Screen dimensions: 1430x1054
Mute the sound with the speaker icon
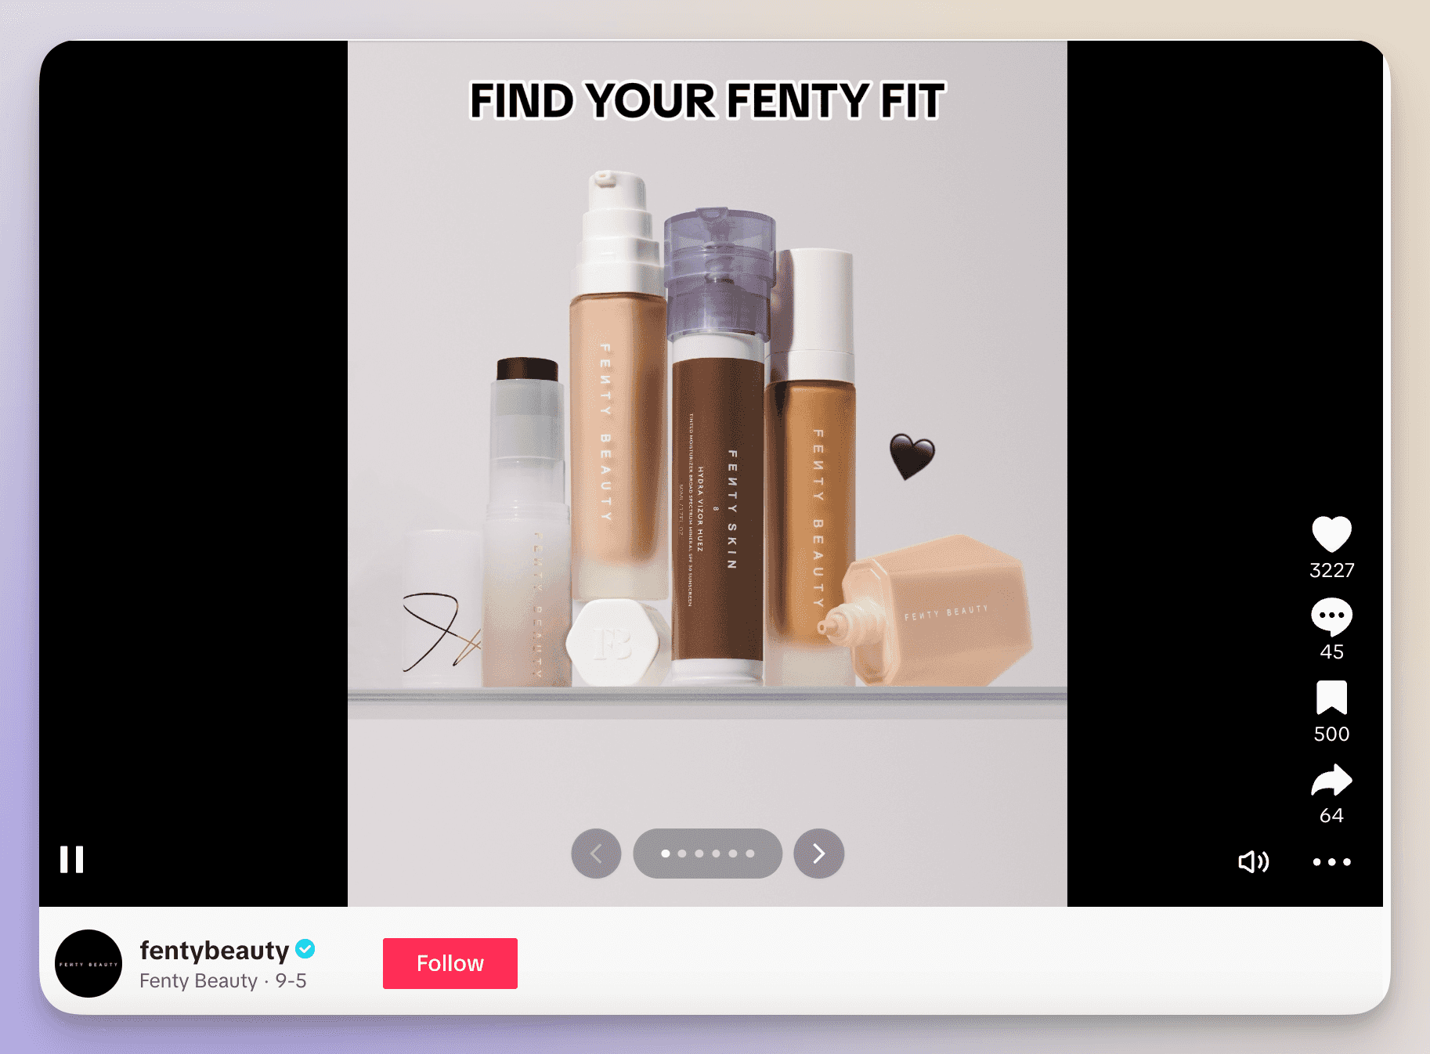(1253, 862)
